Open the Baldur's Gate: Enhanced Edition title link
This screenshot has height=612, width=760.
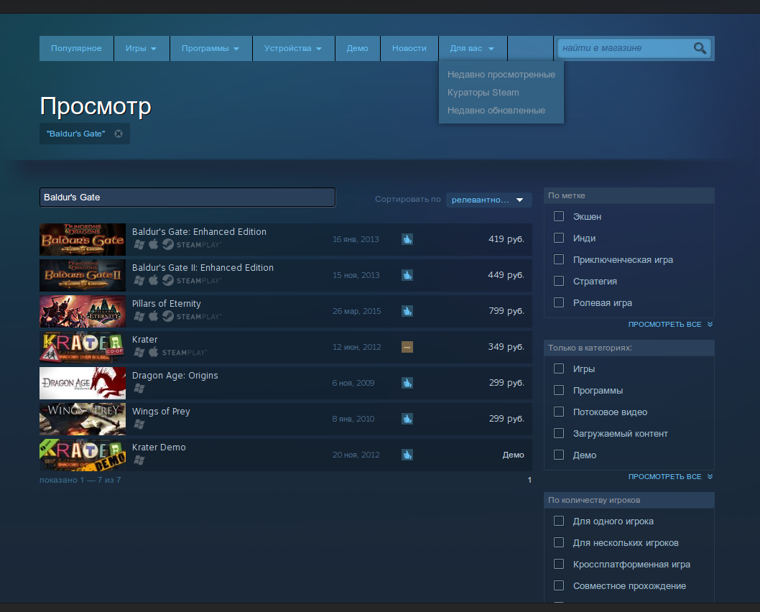(x=199, y=231)
